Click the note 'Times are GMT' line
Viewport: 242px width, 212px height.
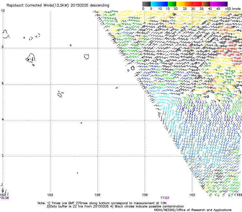tap(102, 203)
